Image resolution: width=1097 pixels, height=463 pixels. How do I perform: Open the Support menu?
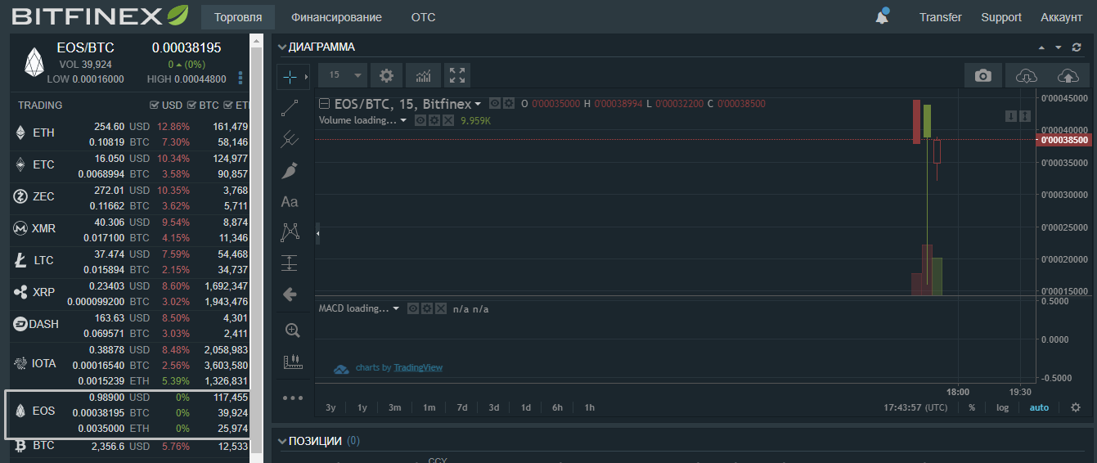point(1001,17)
